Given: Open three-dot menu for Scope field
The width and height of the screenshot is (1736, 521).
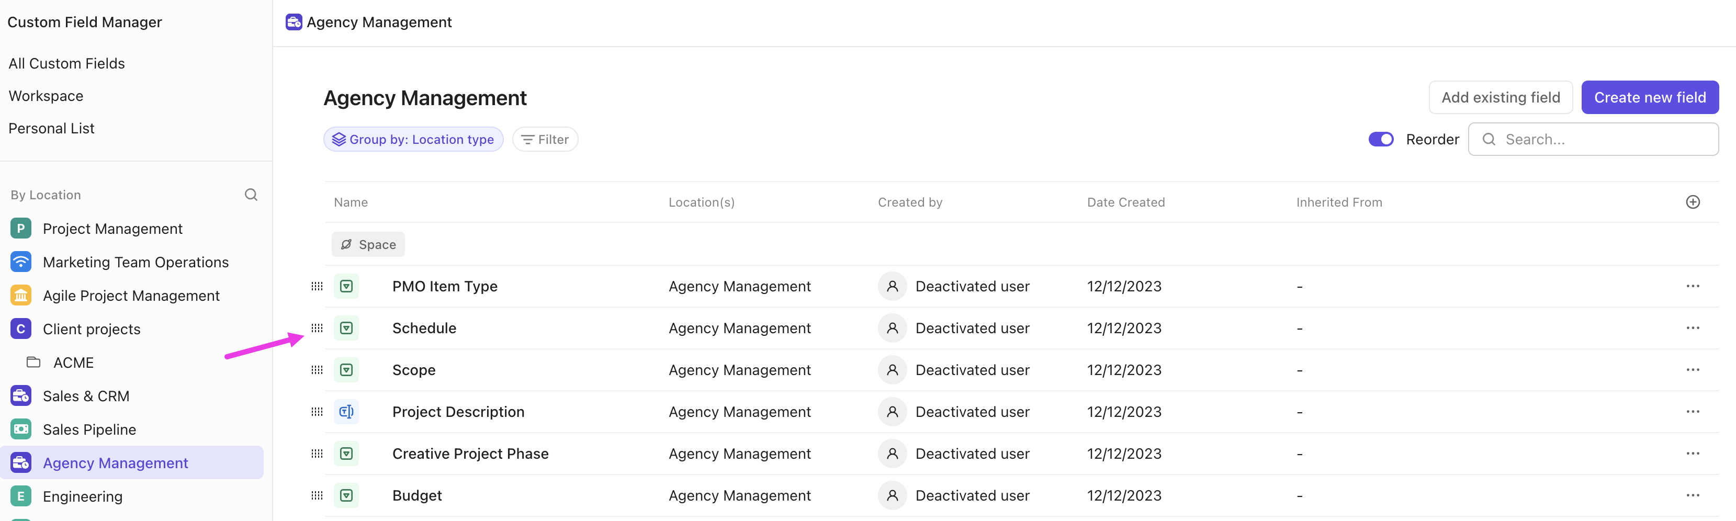Looking at the screenshot, I should [1692, 370].
